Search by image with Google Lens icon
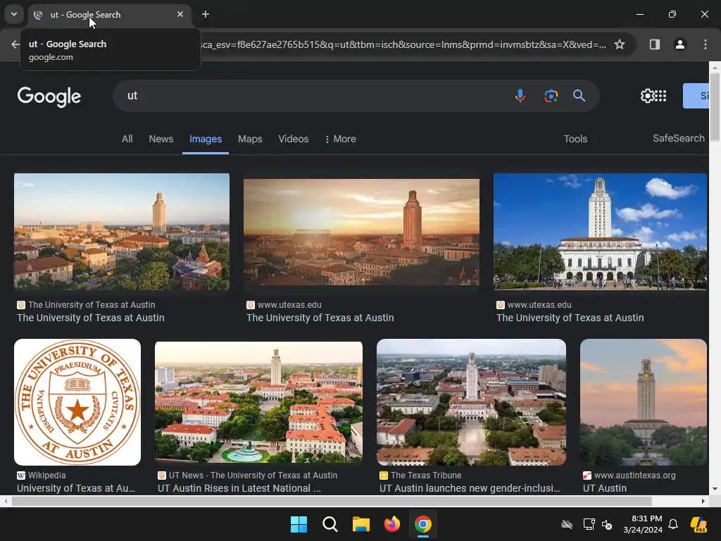Screen dimensions: 721x541 pyautogui.click(x=551, y=96)
